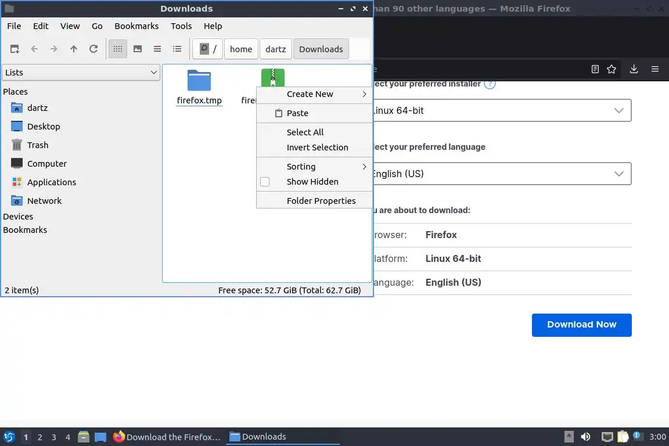Open the taskbar start menu icon

pos(9,437)
